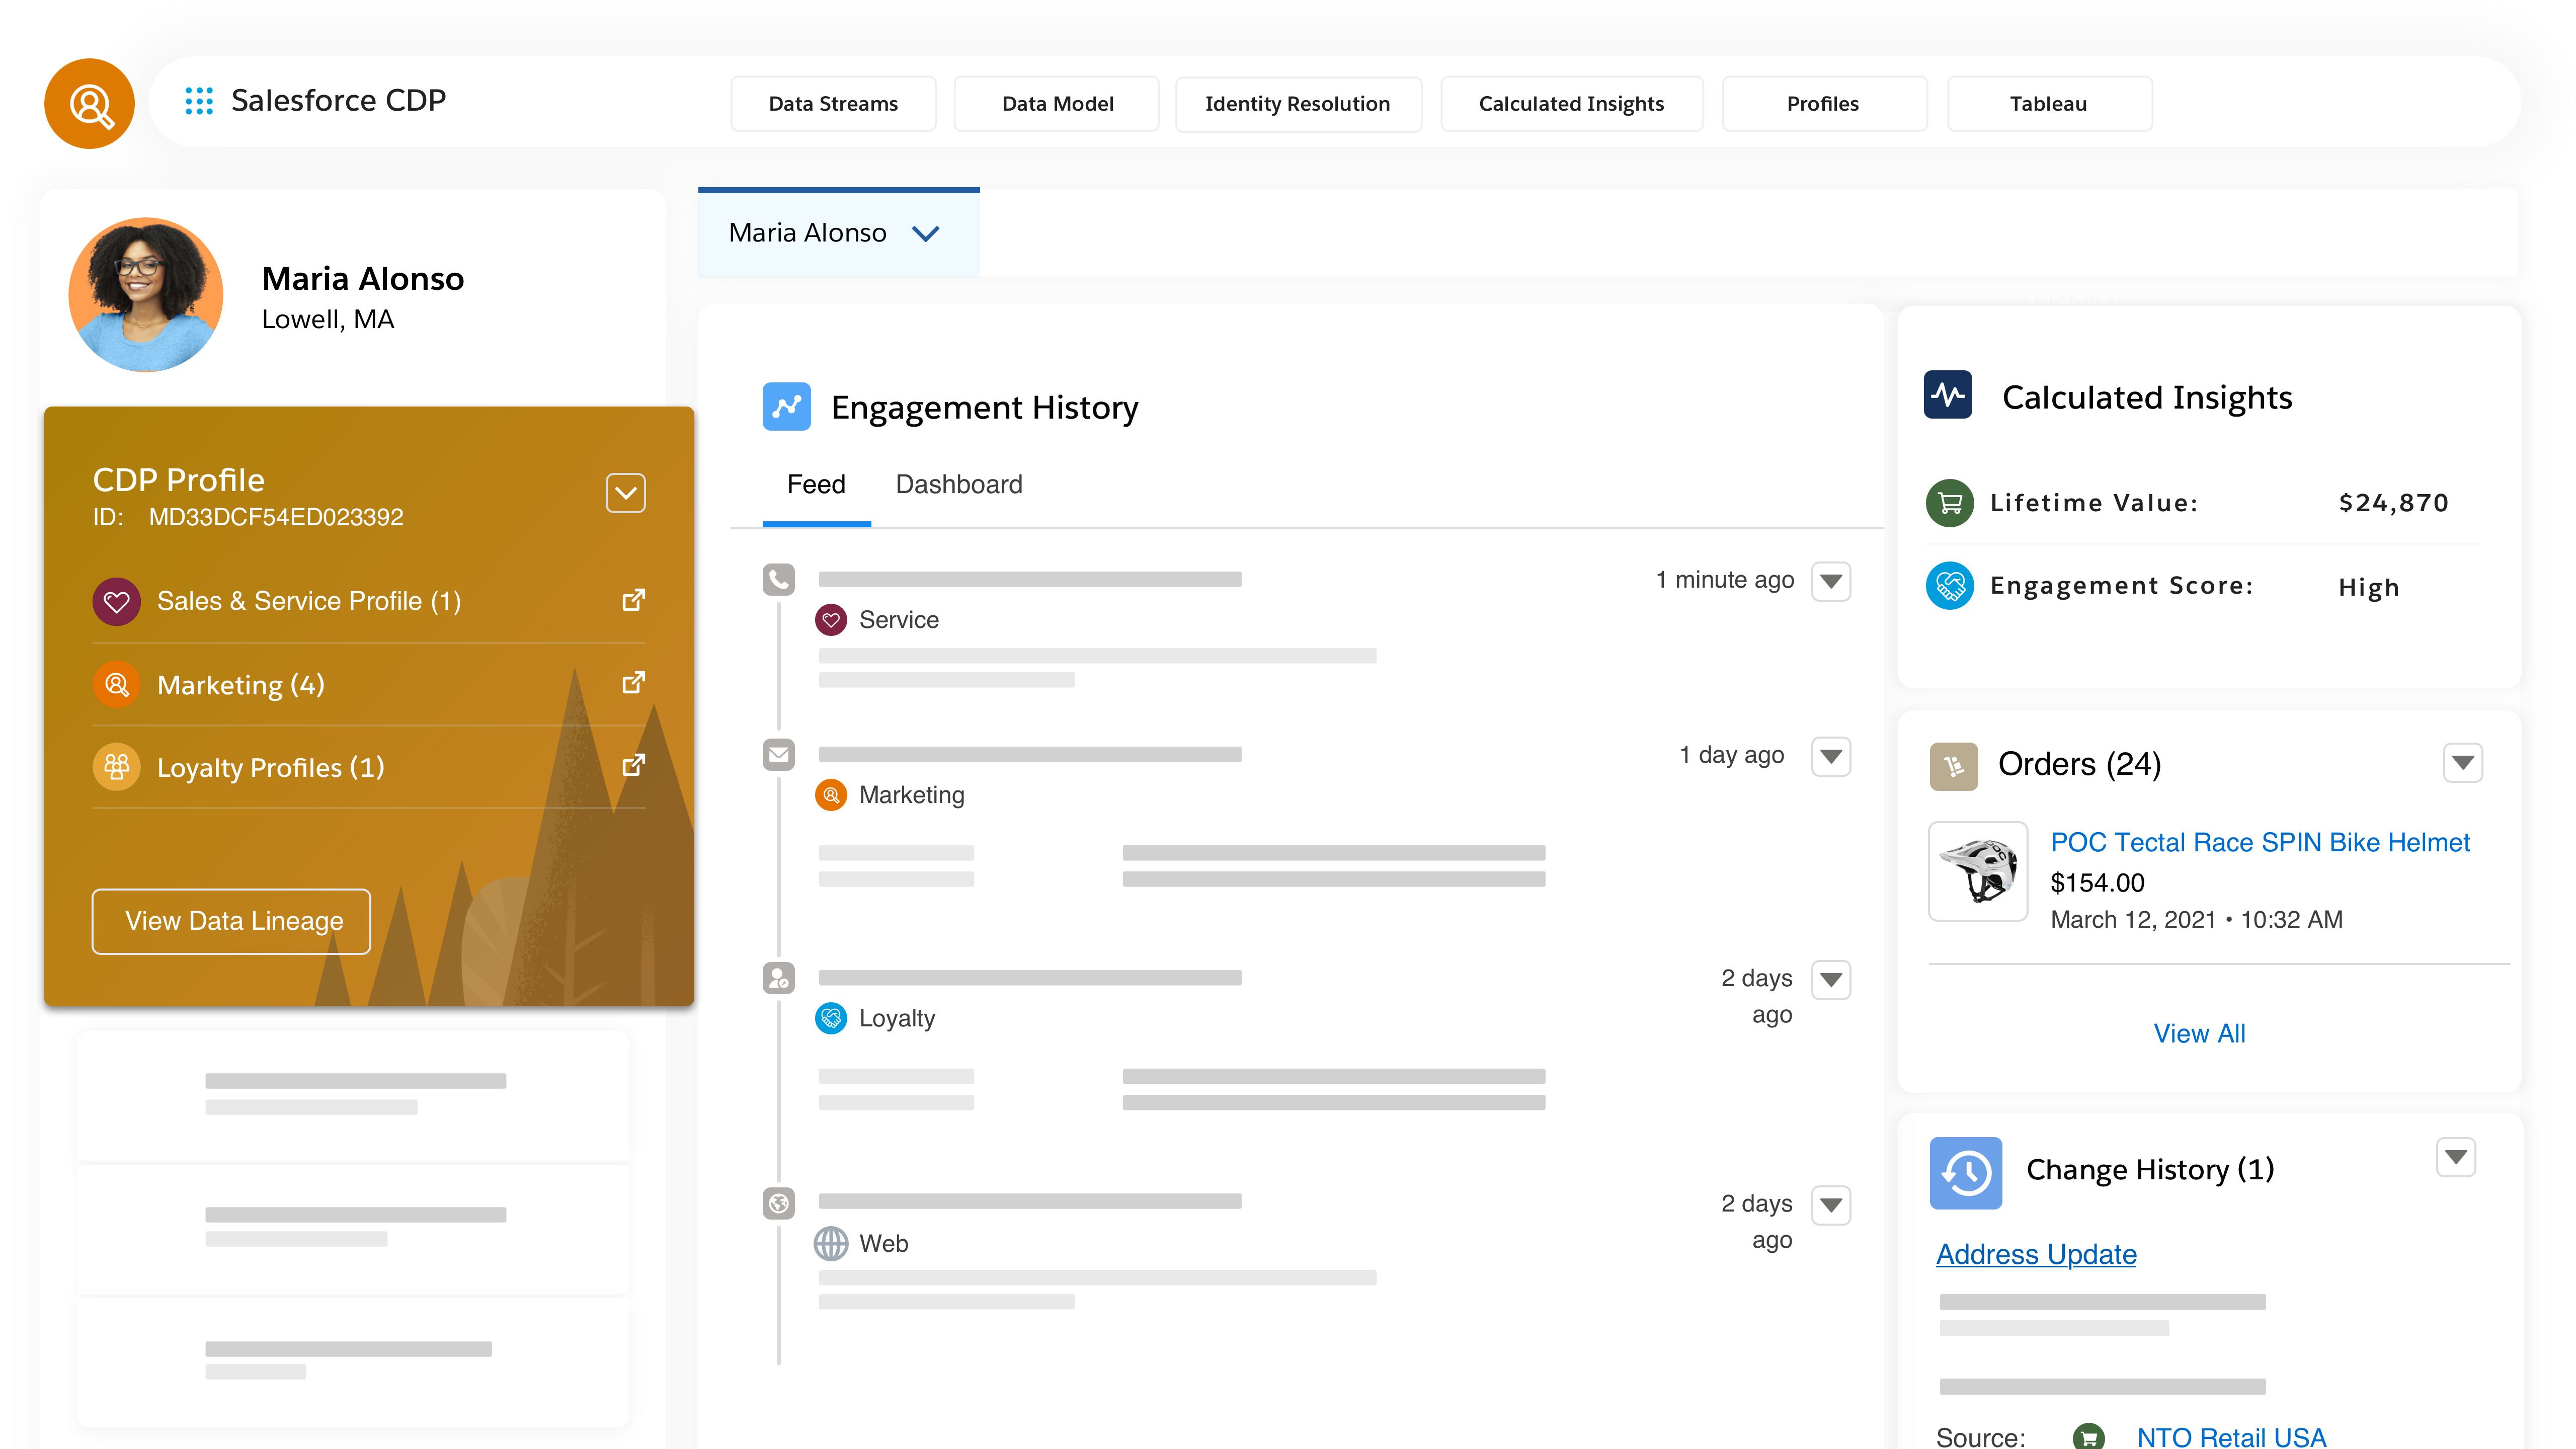Click the Salesforce CDP app grid icon
The height and width of the screenshot is (1449, 2576).
[x=200, y=101]
